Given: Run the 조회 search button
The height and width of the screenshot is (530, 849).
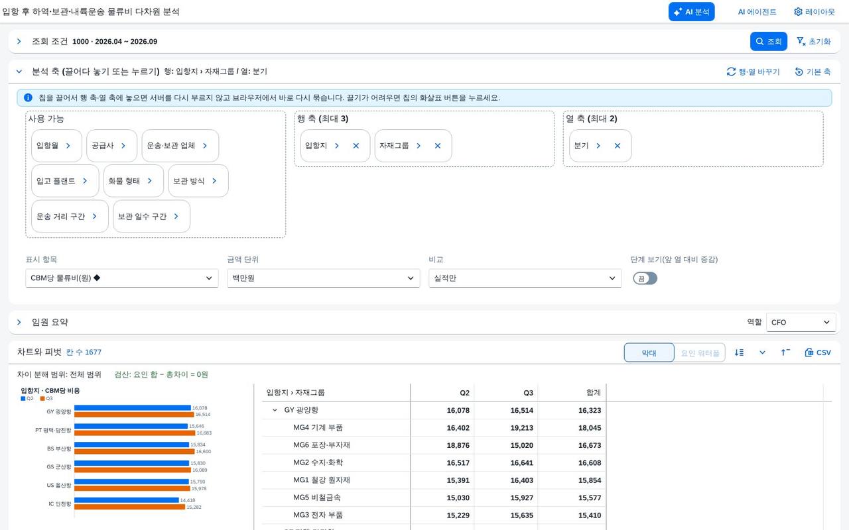Looking at the screenshot, I should 769,41.
